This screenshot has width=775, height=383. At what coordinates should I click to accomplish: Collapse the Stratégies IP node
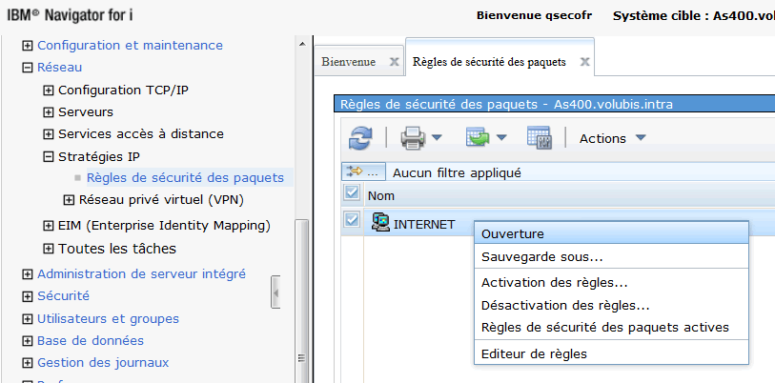click(49, 156)
